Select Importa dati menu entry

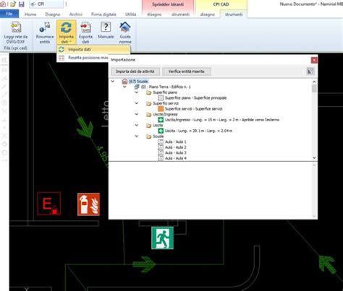point(94,49)
